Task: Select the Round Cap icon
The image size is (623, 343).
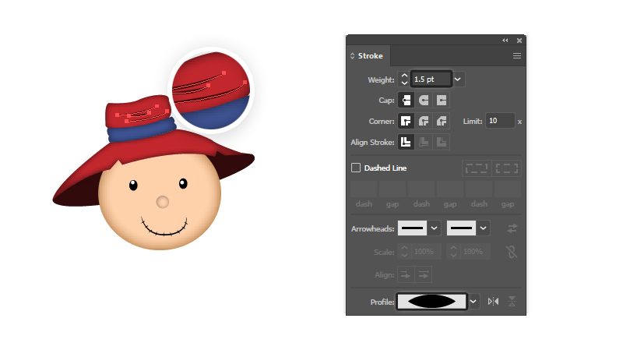Action: pyautogui.click(x=424, y=100)
